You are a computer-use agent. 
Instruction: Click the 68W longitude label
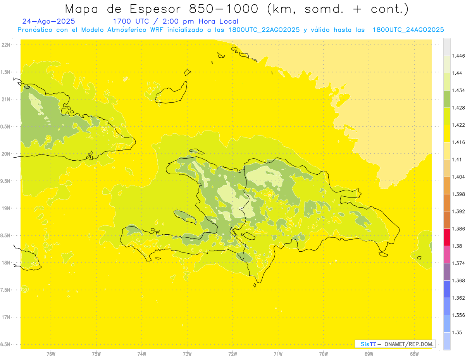tap(414, 354)
